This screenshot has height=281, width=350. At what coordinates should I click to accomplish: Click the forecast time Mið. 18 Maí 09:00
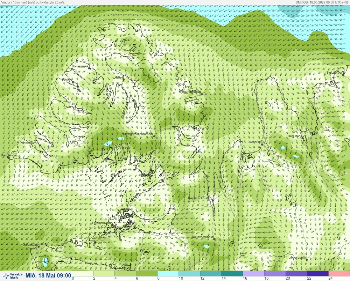tap(48, 276)
